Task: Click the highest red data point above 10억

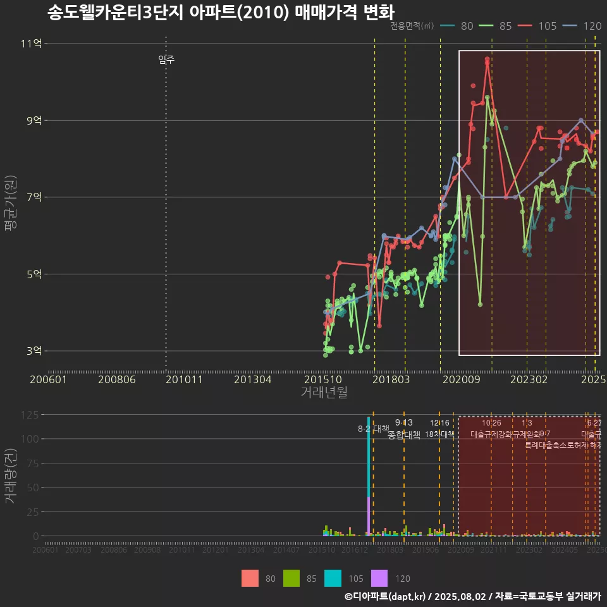Action: (487, 59)
